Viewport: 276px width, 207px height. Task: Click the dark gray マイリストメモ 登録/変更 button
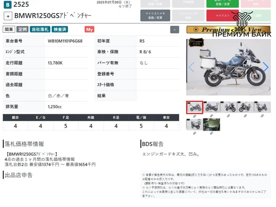click(155, 16)
